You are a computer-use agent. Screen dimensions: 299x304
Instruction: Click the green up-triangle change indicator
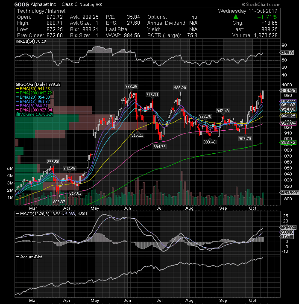tap(236, 17)
